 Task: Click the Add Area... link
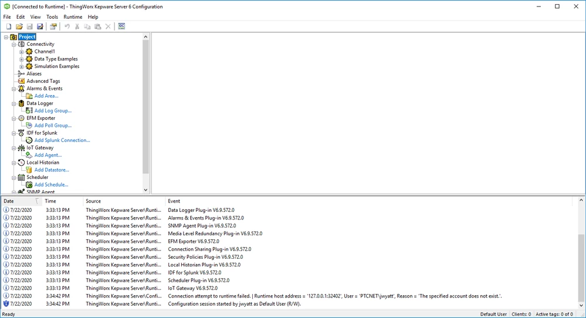click(x=46, y=96)
